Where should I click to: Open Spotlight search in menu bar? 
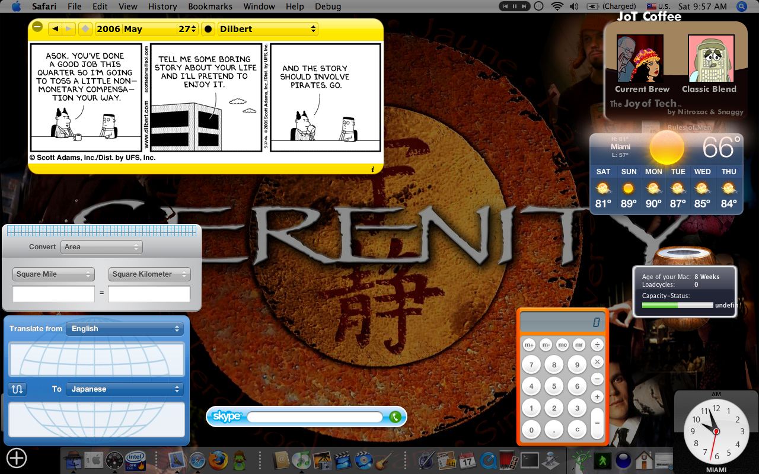(742, 7)
